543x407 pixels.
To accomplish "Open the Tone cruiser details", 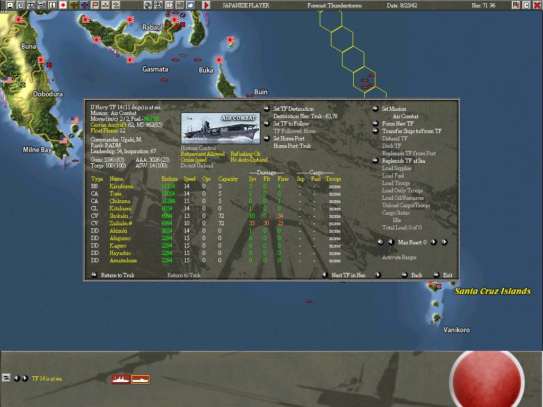I will point(115,193).
